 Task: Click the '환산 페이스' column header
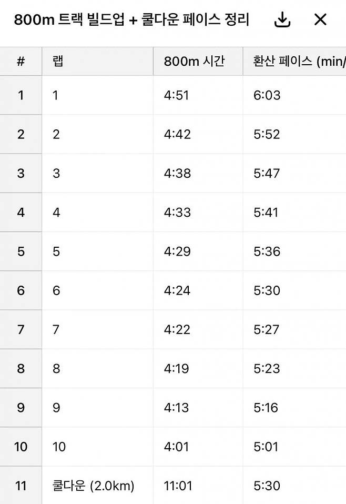[294, 62]
